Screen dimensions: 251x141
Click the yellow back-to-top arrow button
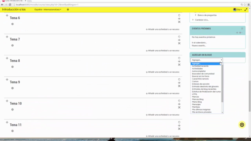pyautogui.click(x=242, y=125)
